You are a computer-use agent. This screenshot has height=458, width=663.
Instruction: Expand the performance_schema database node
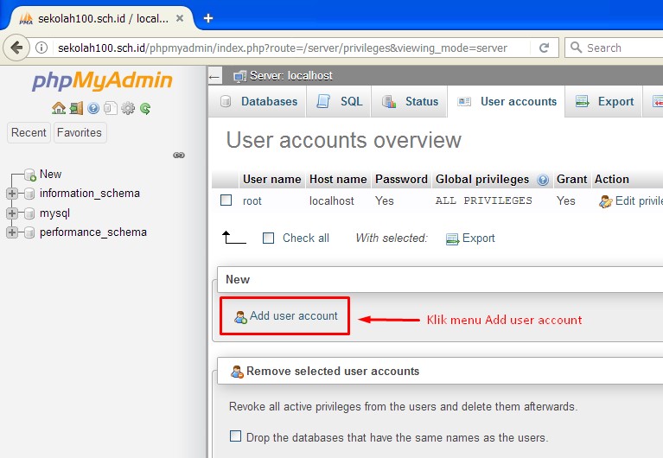click(x=12, y=232)
